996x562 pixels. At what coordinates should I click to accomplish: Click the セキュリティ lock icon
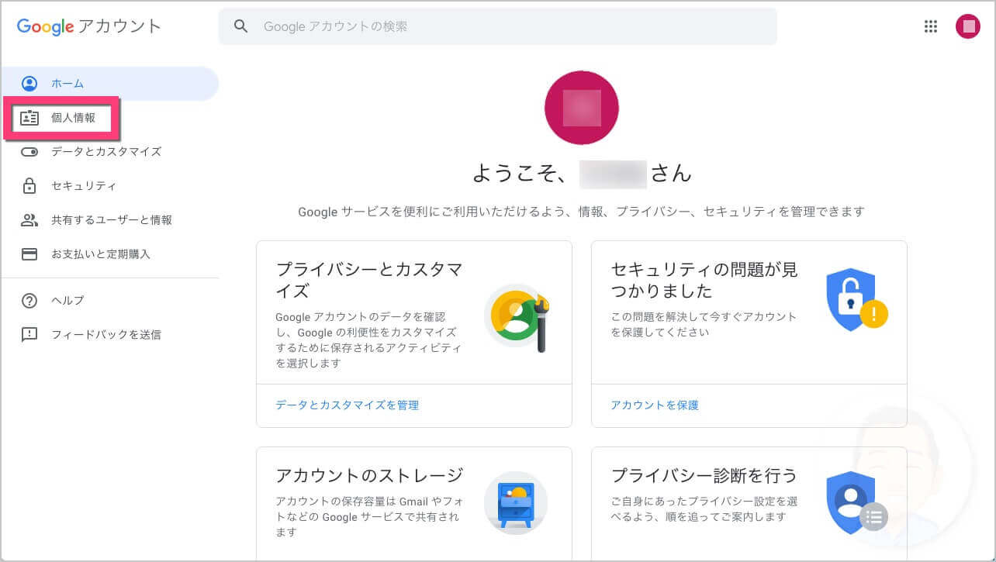(x=29, y=186)
